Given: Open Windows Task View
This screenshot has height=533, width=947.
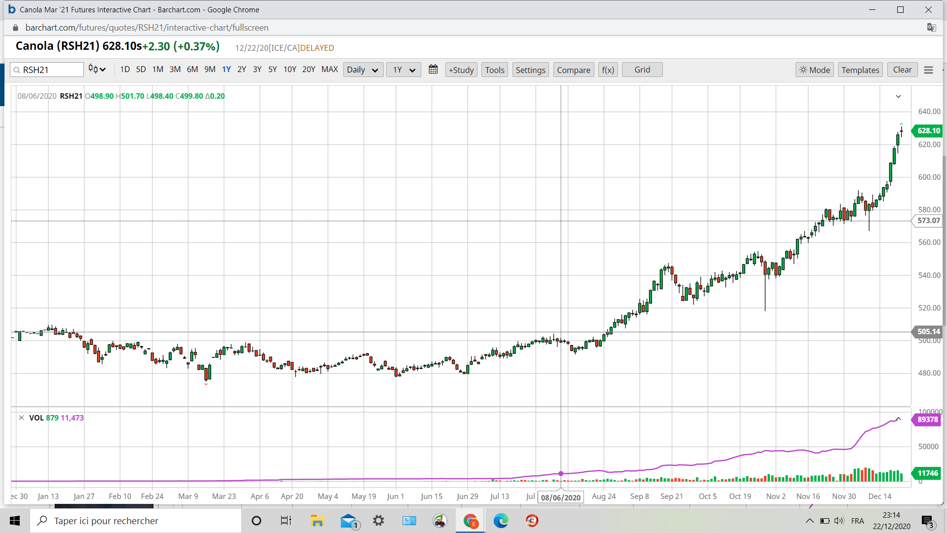Looking at the screenshot, I should 286,521.
